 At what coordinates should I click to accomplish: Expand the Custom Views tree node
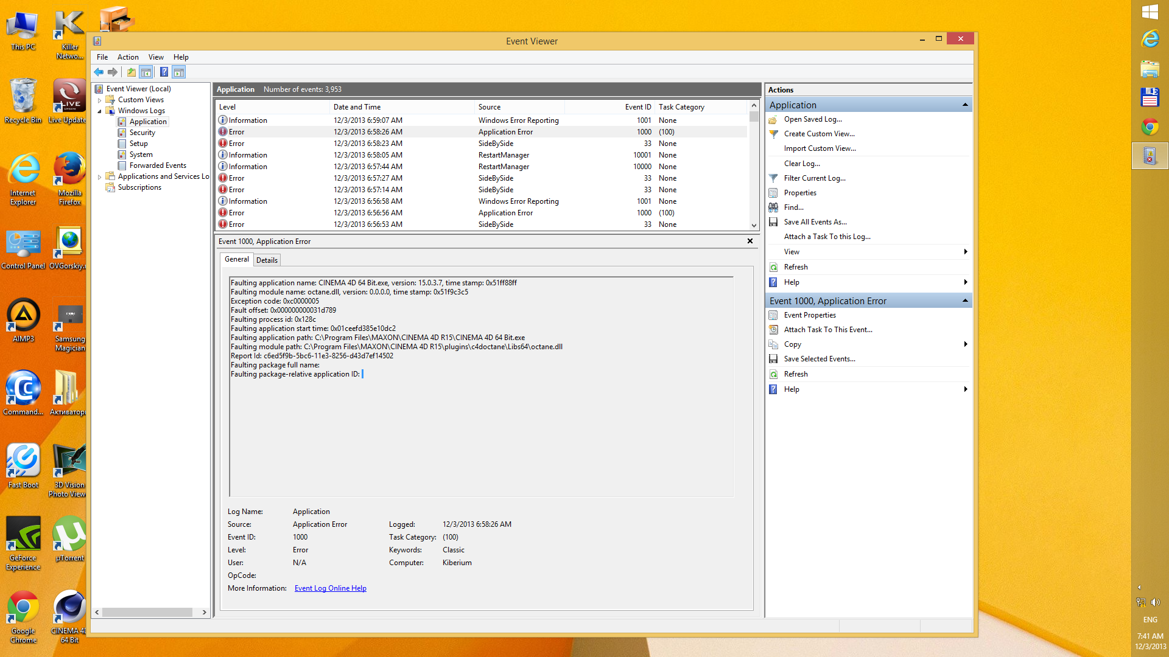click(x=100, y=100)
